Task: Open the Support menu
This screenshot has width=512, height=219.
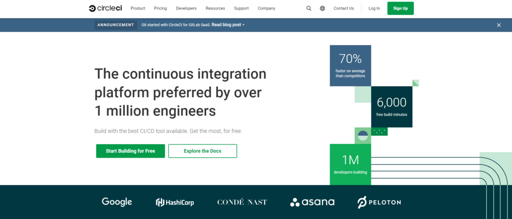Action: coord(241,8)
